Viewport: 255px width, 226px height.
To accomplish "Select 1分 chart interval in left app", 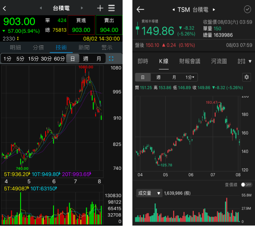I will 7,59.
